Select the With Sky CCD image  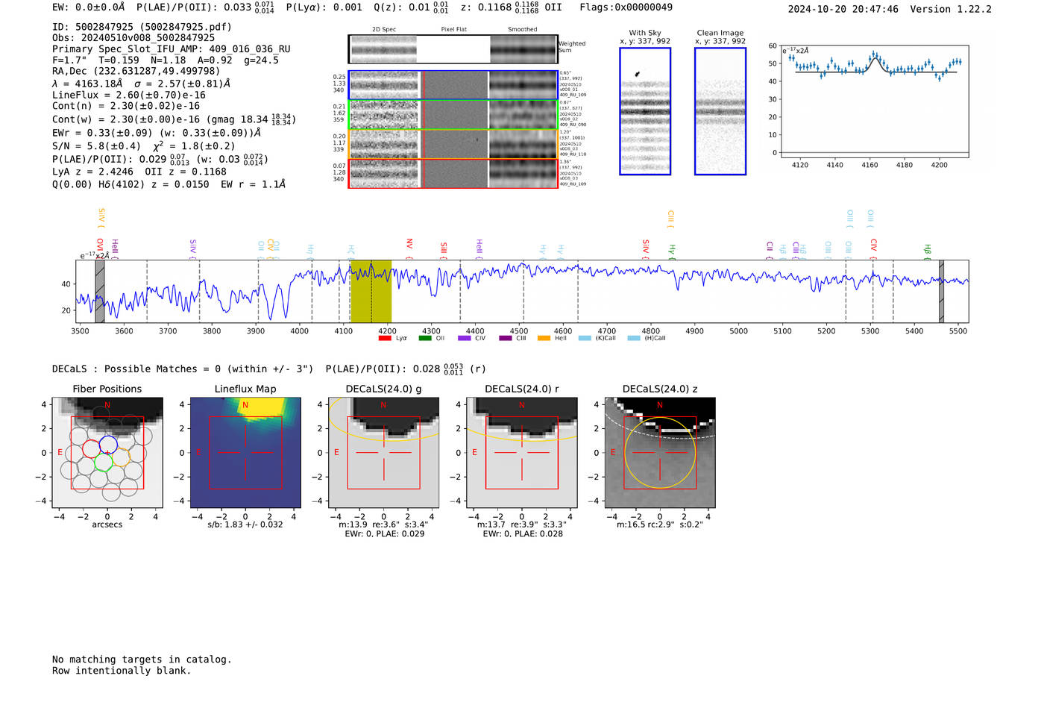(x=645, y=111)
